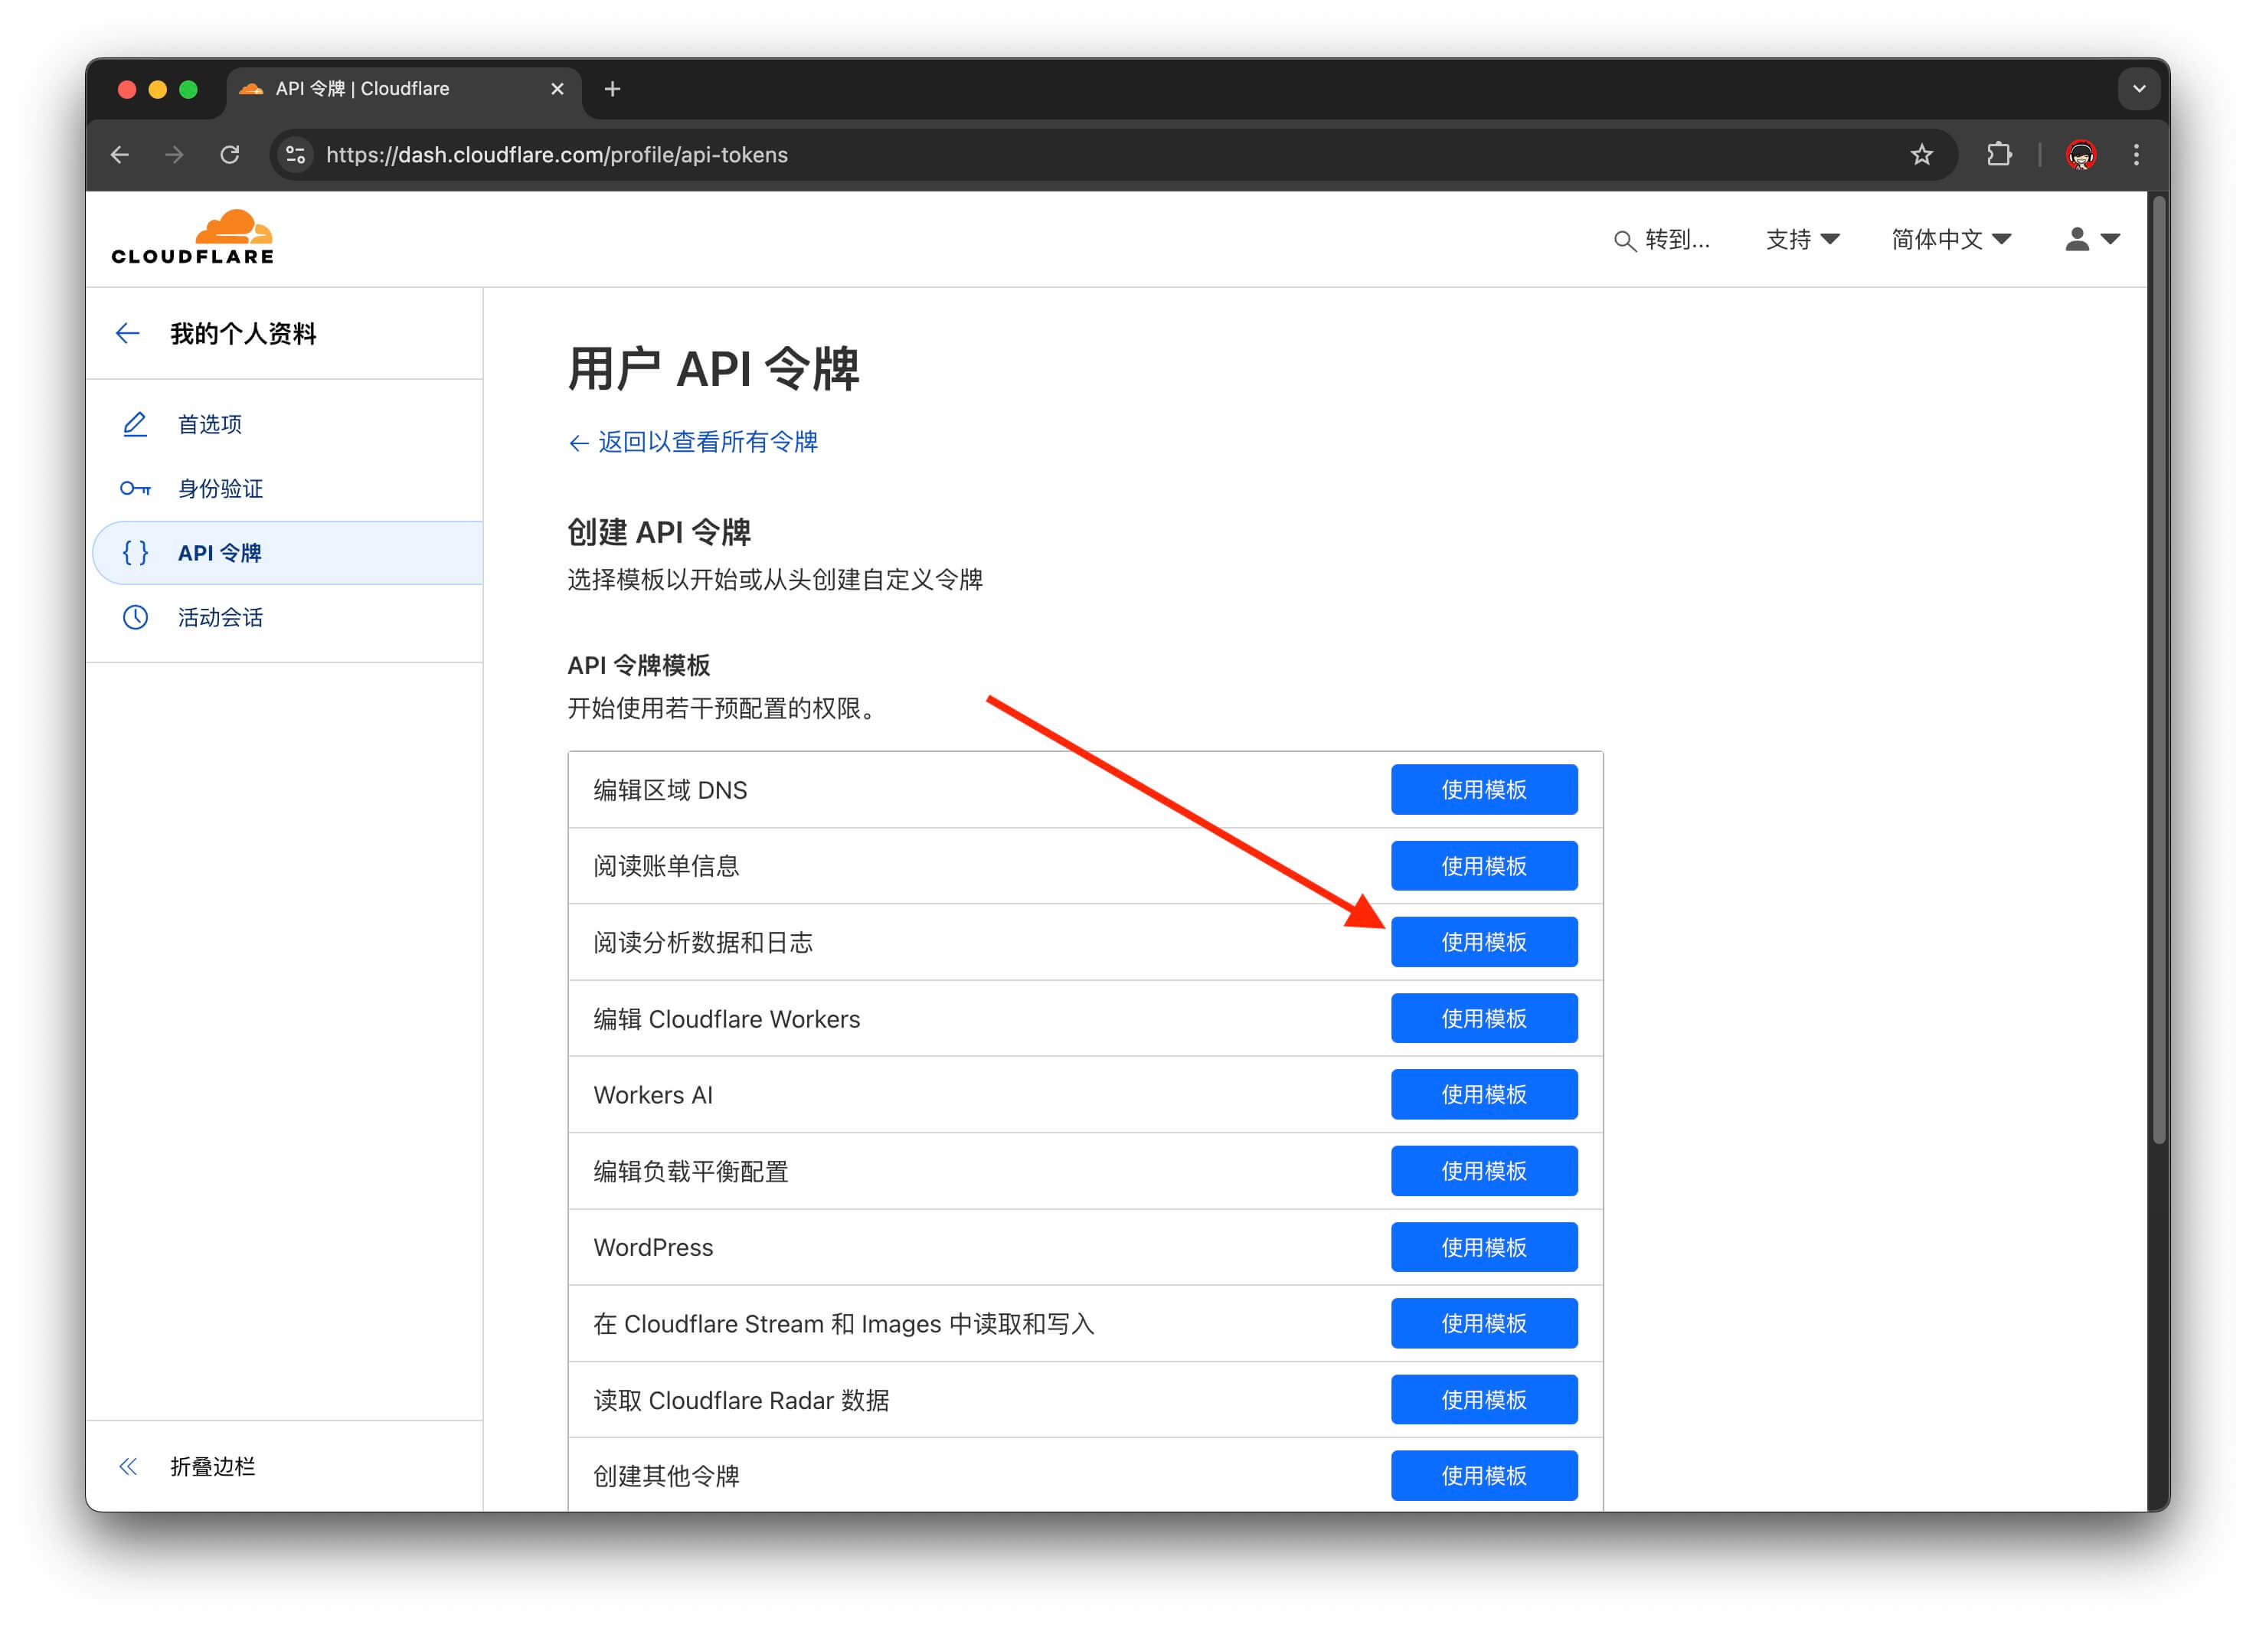Screen dimensions: 2256x1625
Task: Click the search magnifier 转到...
Action: 1661,240
